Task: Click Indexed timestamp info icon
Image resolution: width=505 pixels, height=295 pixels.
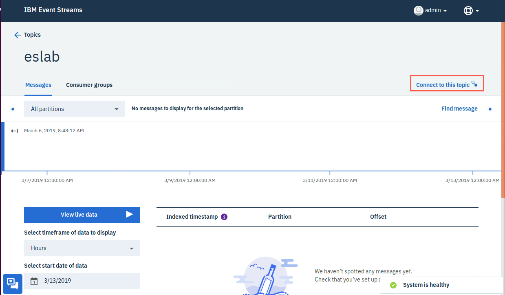Action: tap(224, 217)
